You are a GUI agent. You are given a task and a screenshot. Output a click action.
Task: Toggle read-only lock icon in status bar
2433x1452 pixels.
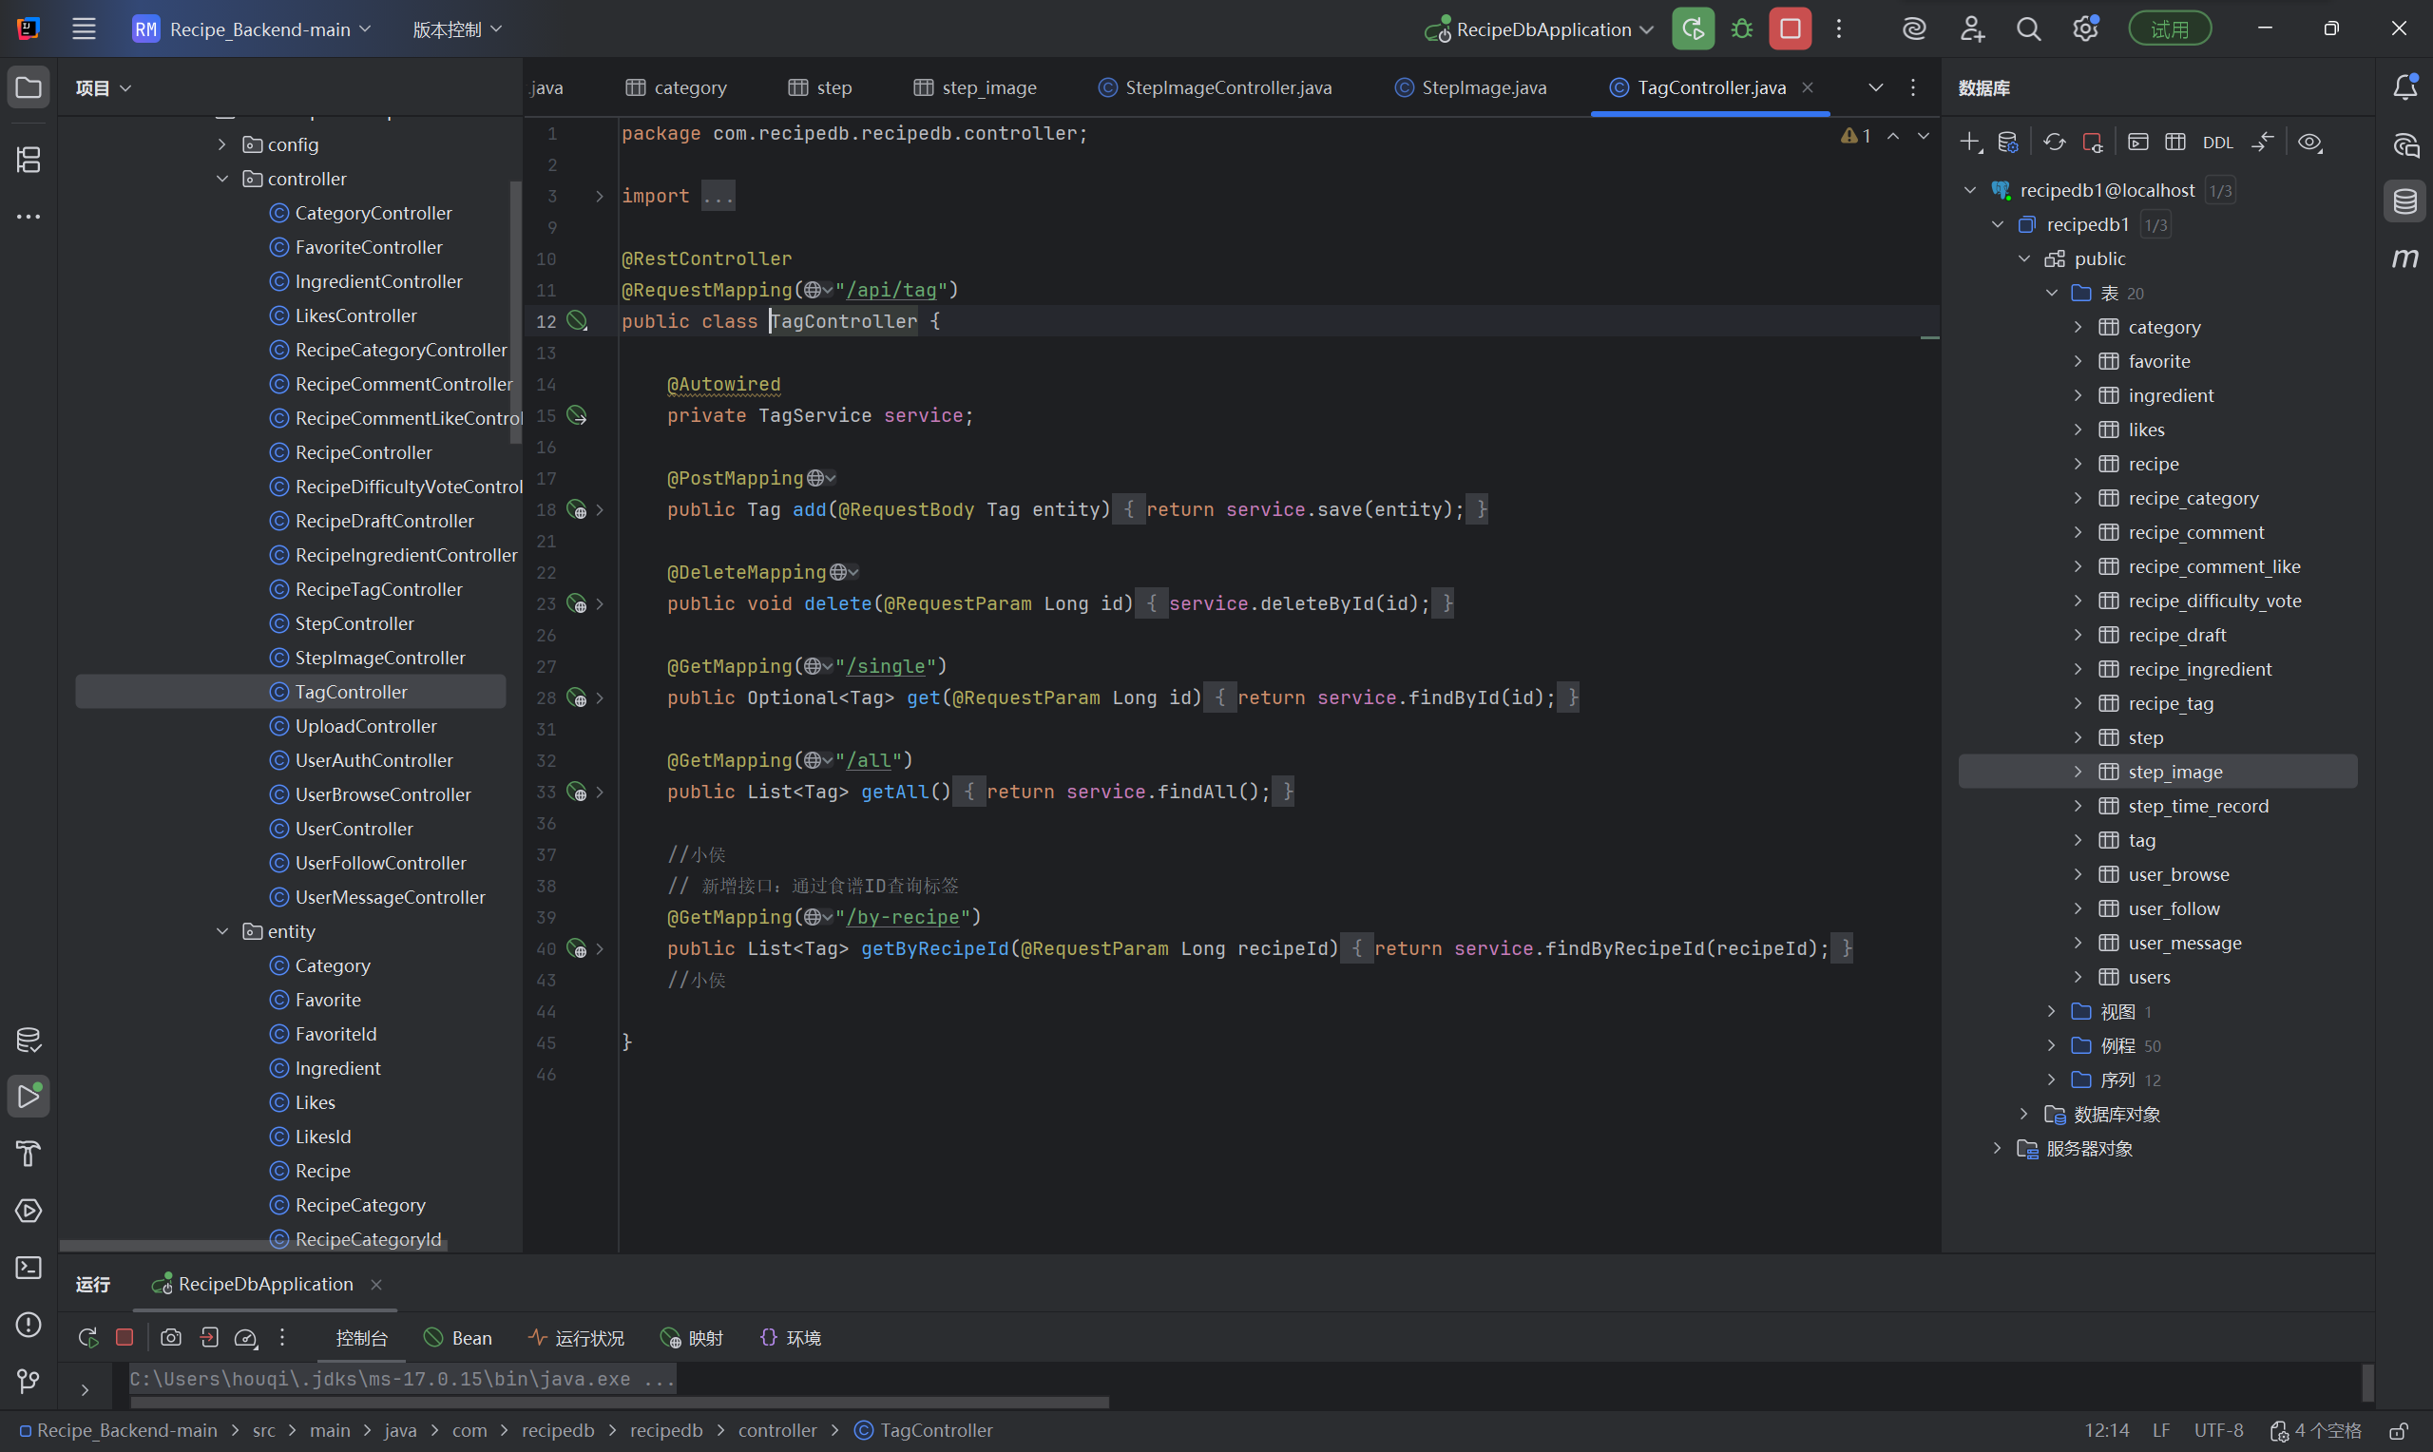2398,1430
